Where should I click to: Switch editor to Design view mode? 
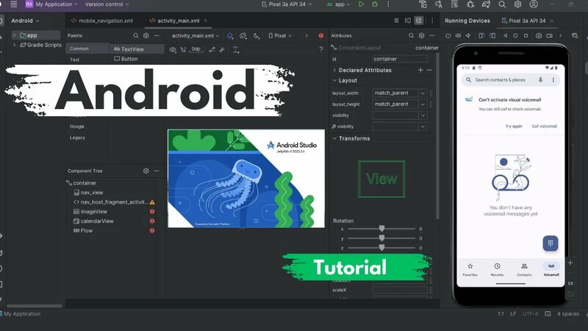[x=419, y=21]
